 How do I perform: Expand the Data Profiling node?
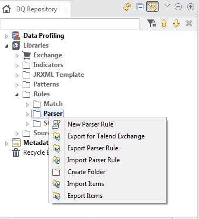6,37
